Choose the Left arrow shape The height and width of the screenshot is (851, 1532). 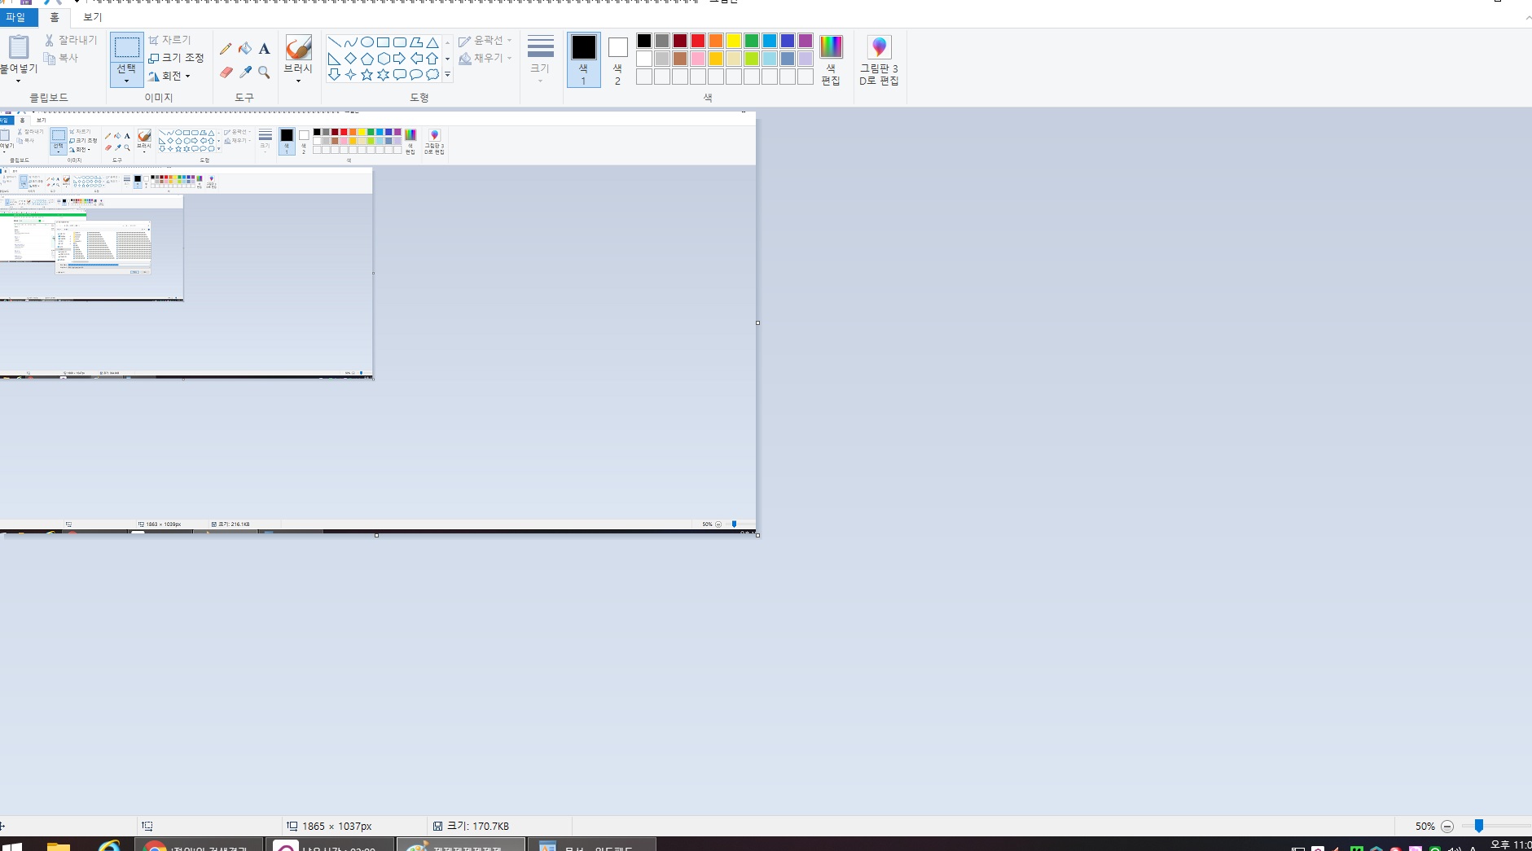tap(416, 59)
